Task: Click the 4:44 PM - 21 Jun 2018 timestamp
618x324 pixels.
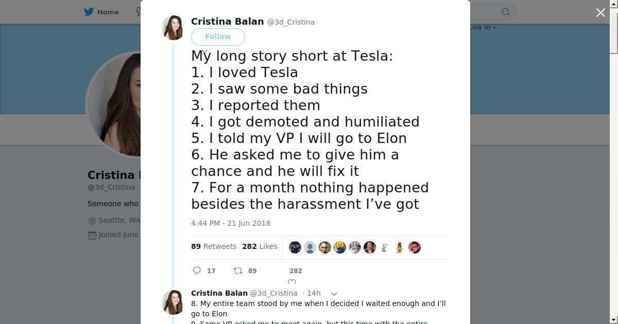Action: [x=231, y=223]
